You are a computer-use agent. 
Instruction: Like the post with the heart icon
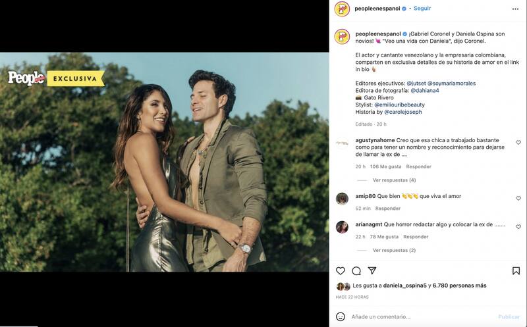point(341,270)
